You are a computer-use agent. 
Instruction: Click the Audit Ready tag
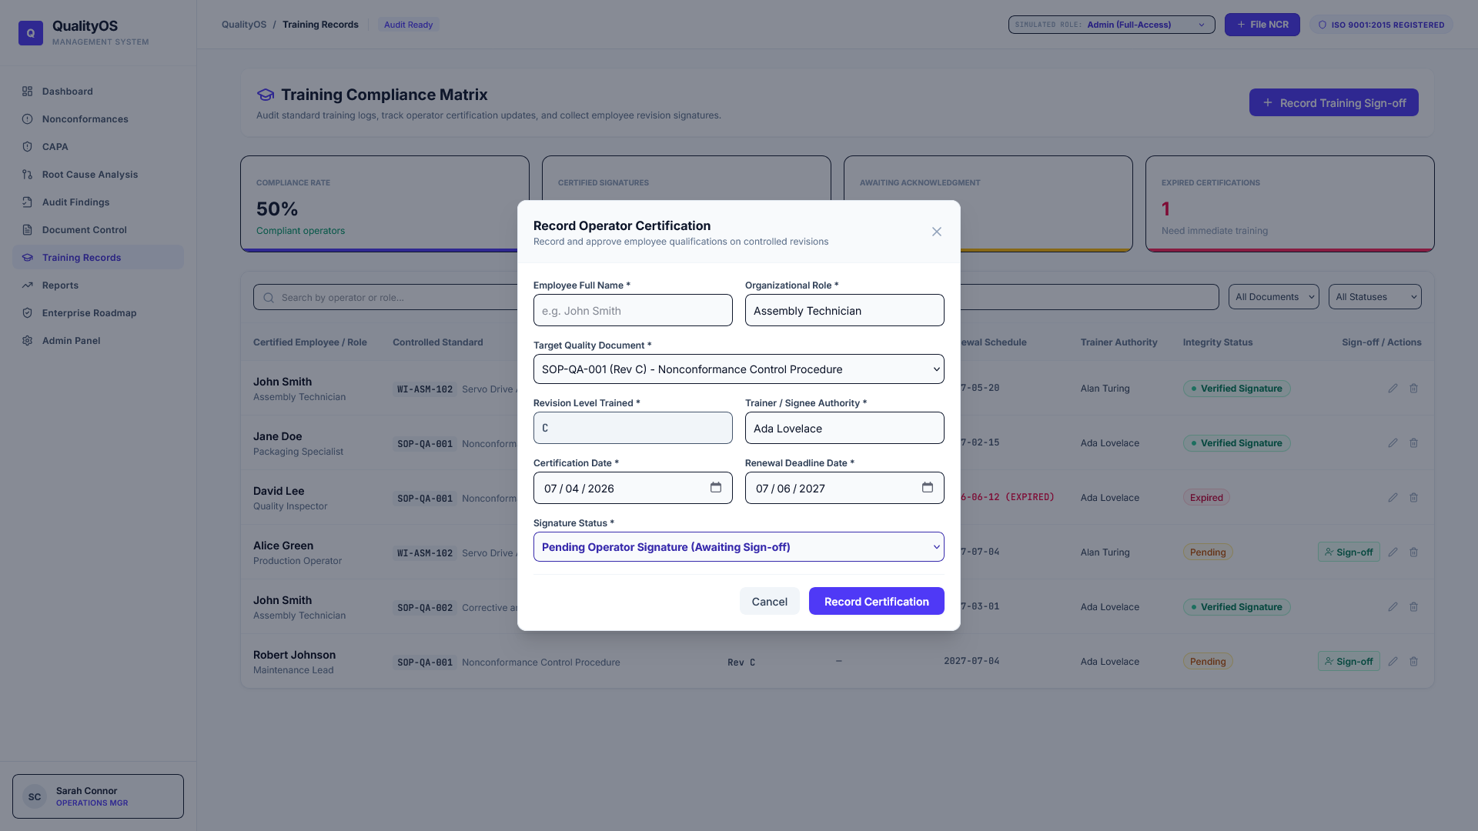(x=408, y=25)
